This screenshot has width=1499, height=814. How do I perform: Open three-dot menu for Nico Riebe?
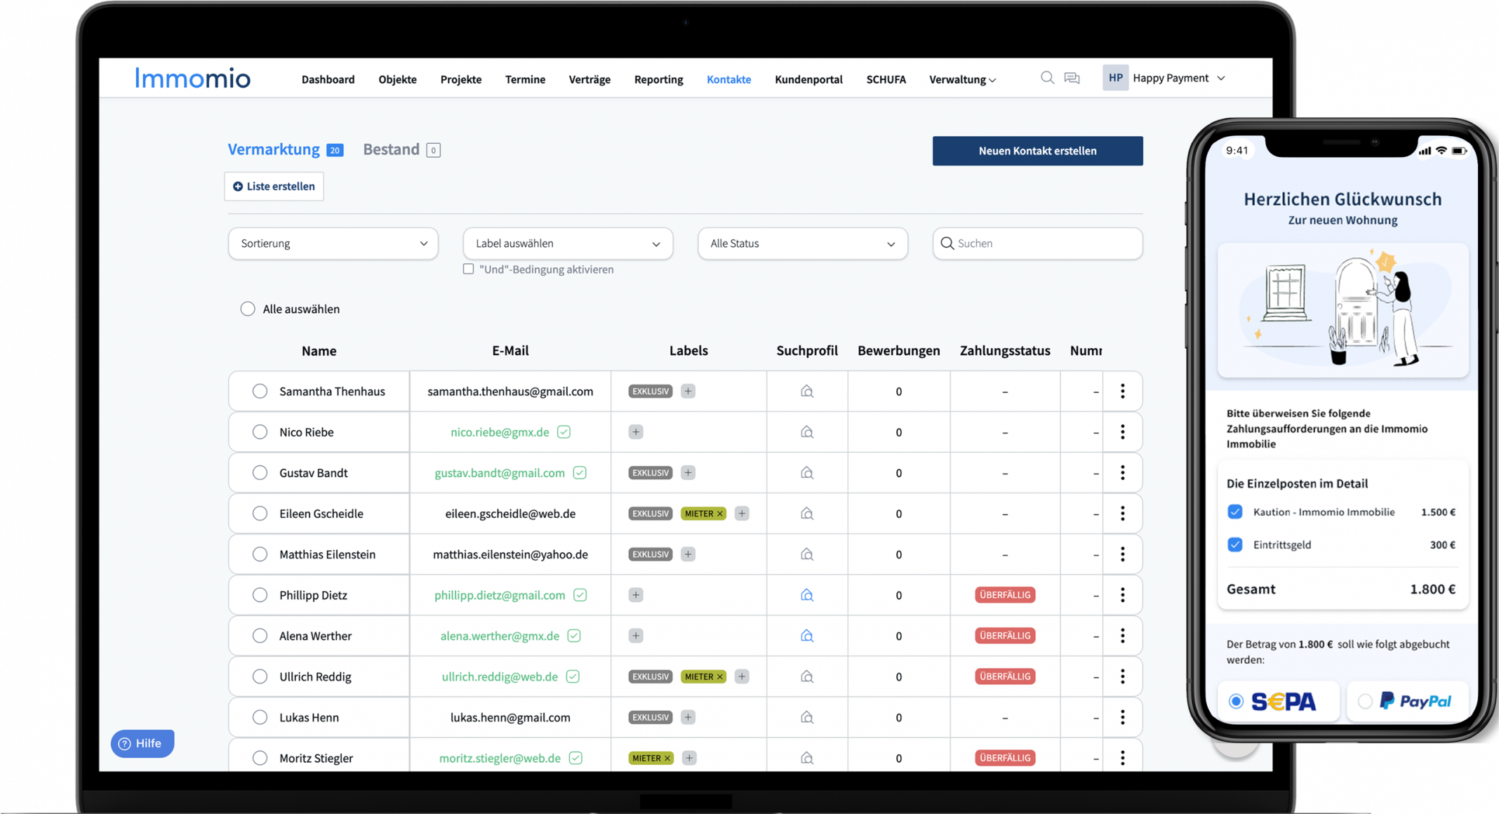click(1122, 432)
